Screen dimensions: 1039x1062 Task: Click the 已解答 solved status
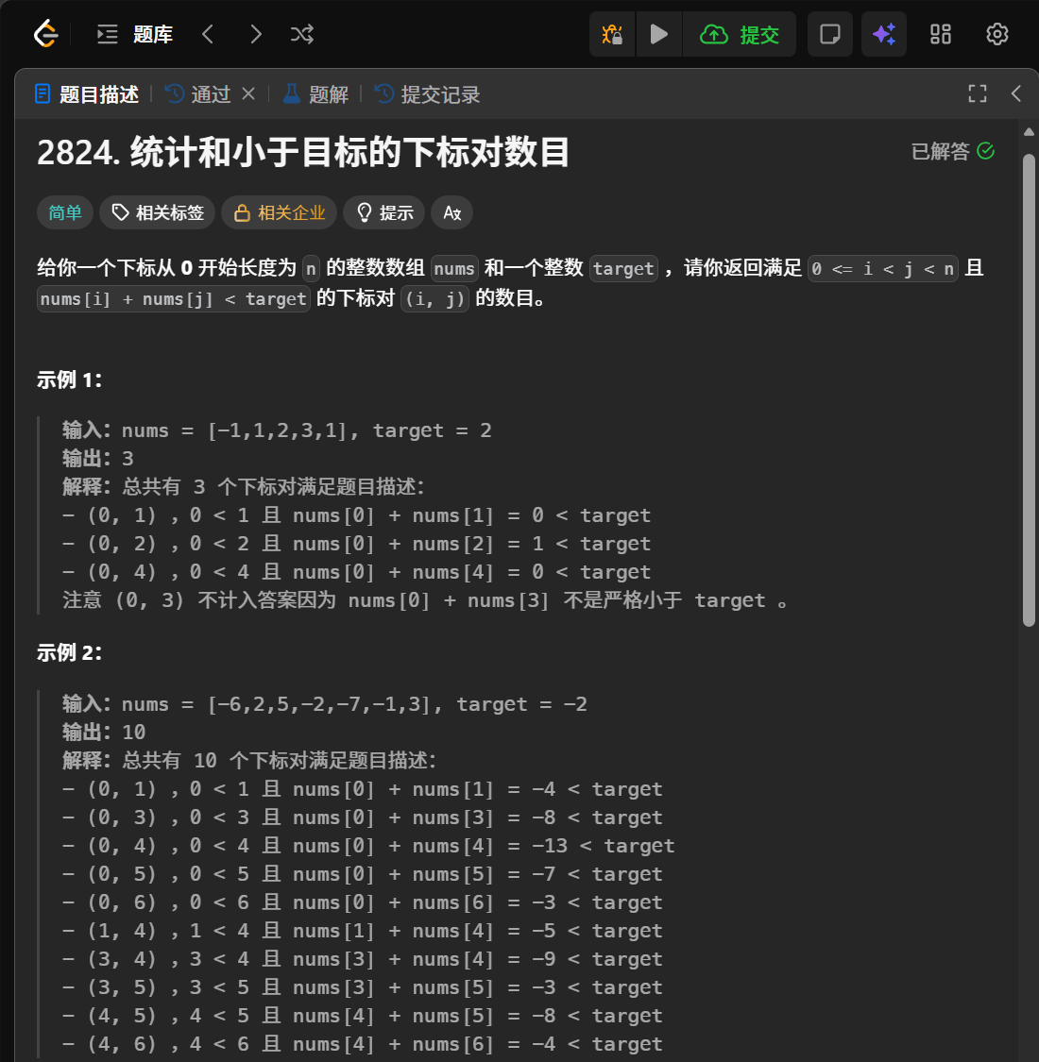click(952, 151)
